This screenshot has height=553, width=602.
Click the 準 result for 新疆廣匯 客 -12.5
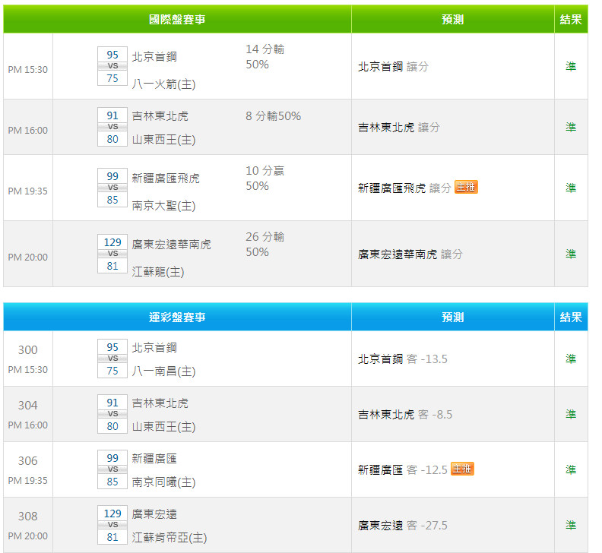(571, 469)
